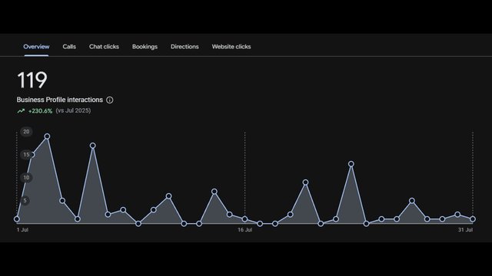The image size is (492, 276).
Task: Click the highest chart data point near 19
Action: pos(47,136)
